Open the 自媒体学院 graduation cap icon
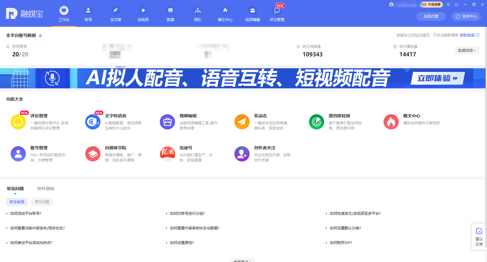The height and width of the screenshot is (262, 487). (x=93, y=154)
